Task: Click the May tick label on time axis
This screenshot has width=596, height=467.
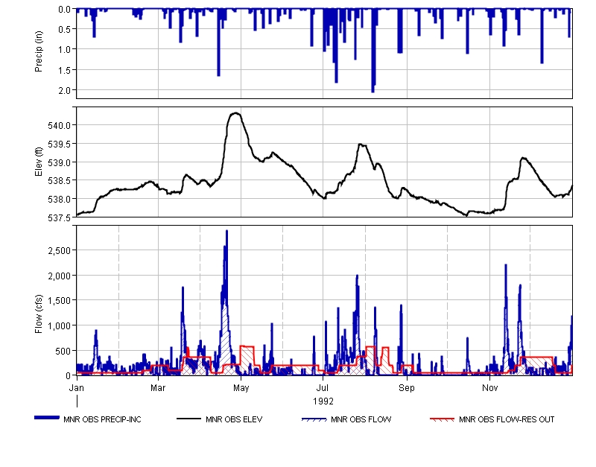Action: (241, 388)
